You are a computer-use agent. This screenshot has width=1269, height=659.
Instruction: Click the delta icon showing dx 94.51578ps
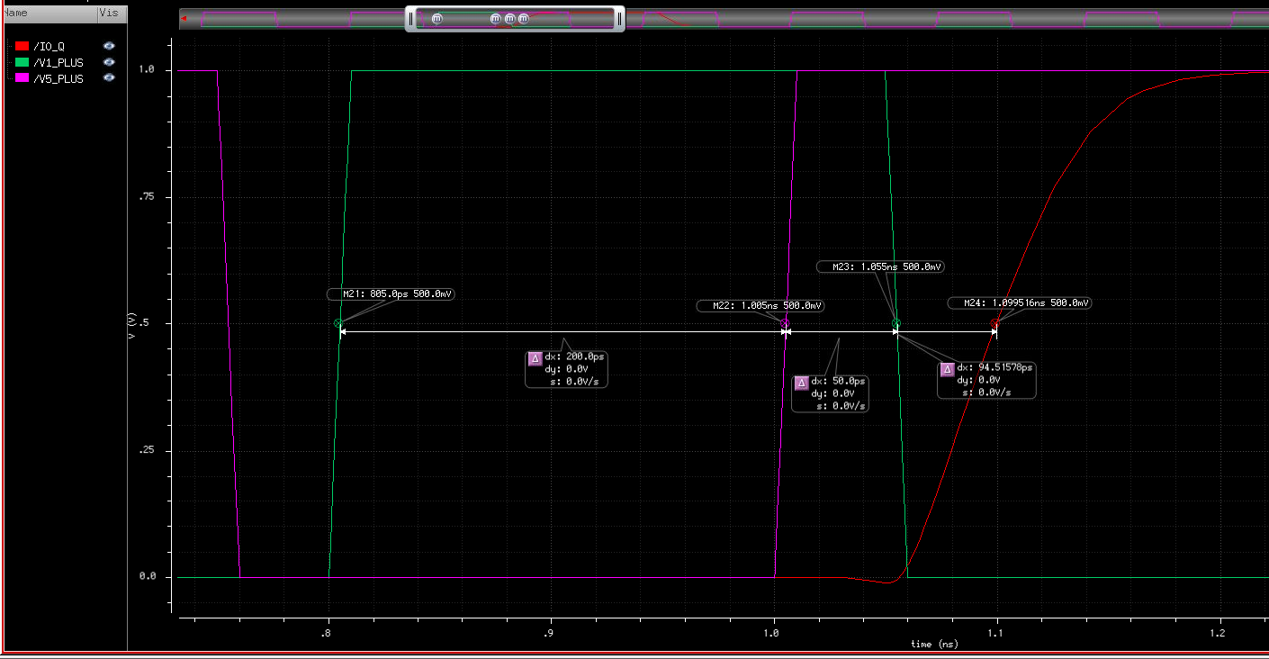tap(947, 369)
